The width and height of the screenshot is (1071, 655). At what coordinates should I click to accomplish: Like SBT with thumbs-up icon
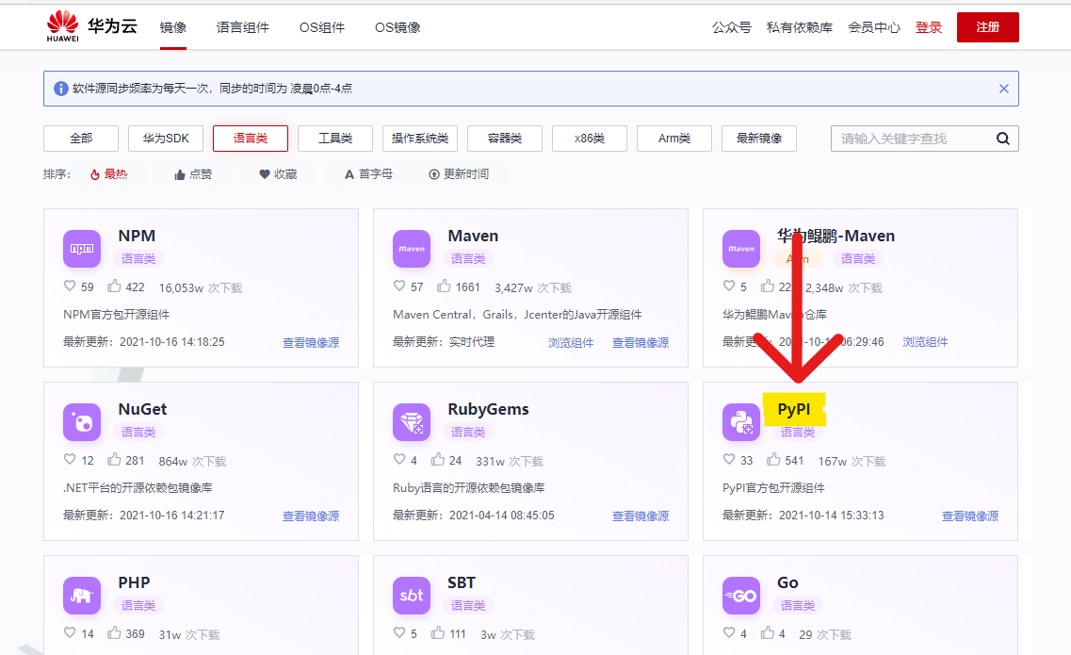click(x=438, y=632)
